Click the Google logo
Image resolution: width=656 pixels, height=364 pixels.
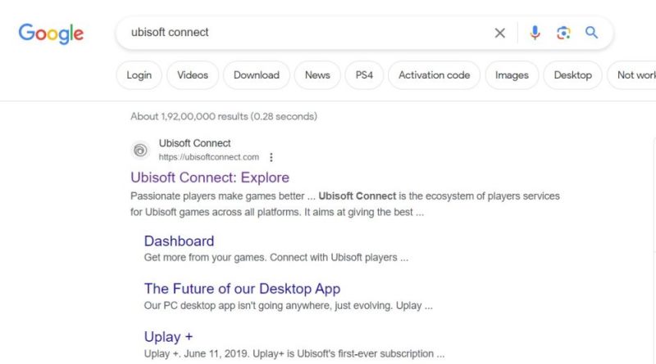tap(51, 34)
